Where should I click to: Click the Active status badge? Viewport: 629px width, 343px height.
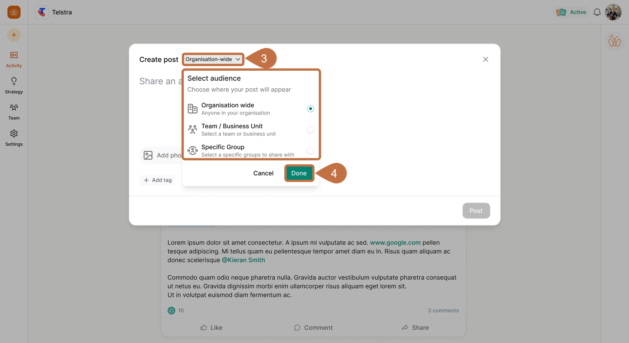572,12
